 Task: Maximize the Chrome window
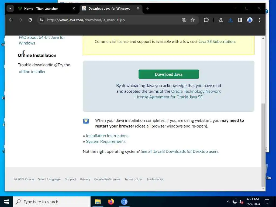coord(247,8)
